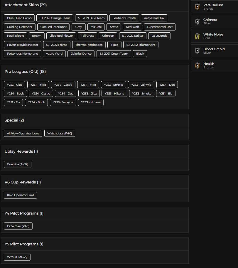Click the Blood Orchid season name
Image resolution: width=238 pixels, height=268 pixels.
pyautogui.click(x=214, y=49)
